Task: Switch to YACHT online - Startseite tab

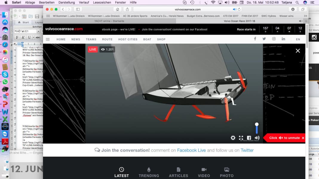Action: (109, 21)
